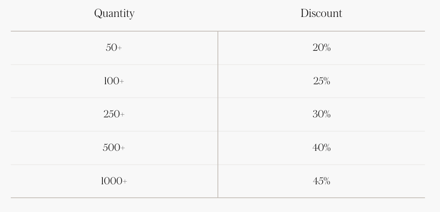Click the 500+ quantity tier
440x212 pixels.
pos(114,148)
